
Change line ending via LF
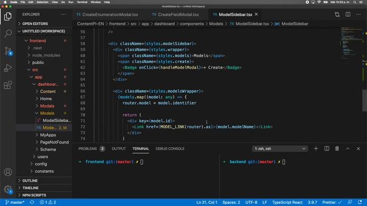click(264, 202)
